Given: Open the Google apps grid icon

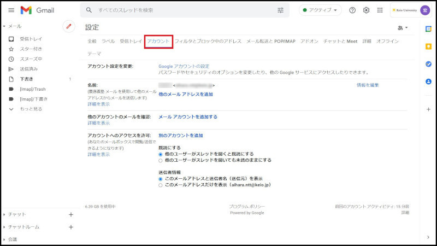Looking at the screenshot, I should (x=380, y=10).
